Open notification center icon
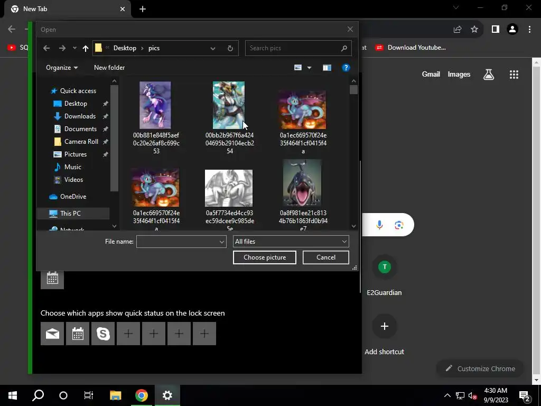541x406 pixels. (525, 395)
